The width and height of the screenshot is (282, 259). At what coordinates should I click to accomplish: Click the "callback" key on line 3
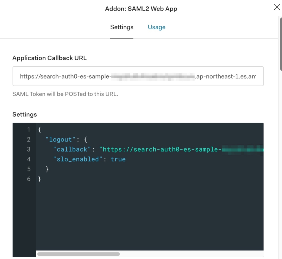point(72,149)
